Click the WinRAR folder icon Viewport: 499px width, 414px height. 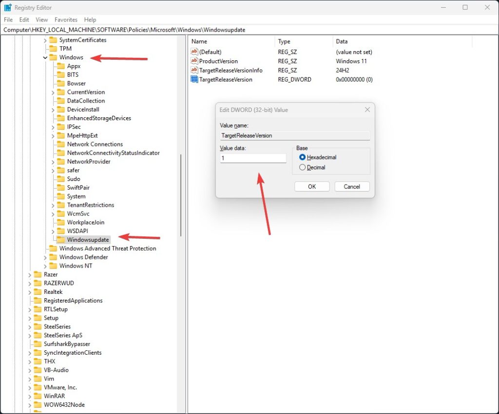pos(38,396)
